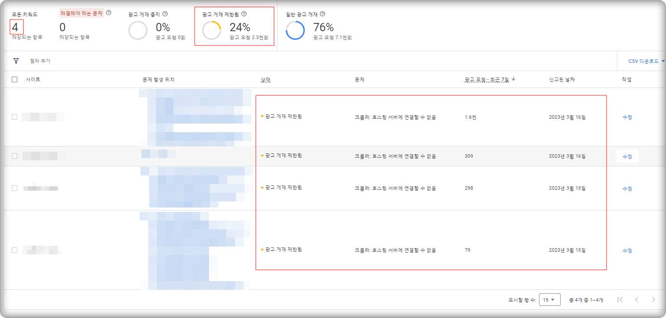
Task: Check the checkbox for the last site row
Action: (14, 250)
